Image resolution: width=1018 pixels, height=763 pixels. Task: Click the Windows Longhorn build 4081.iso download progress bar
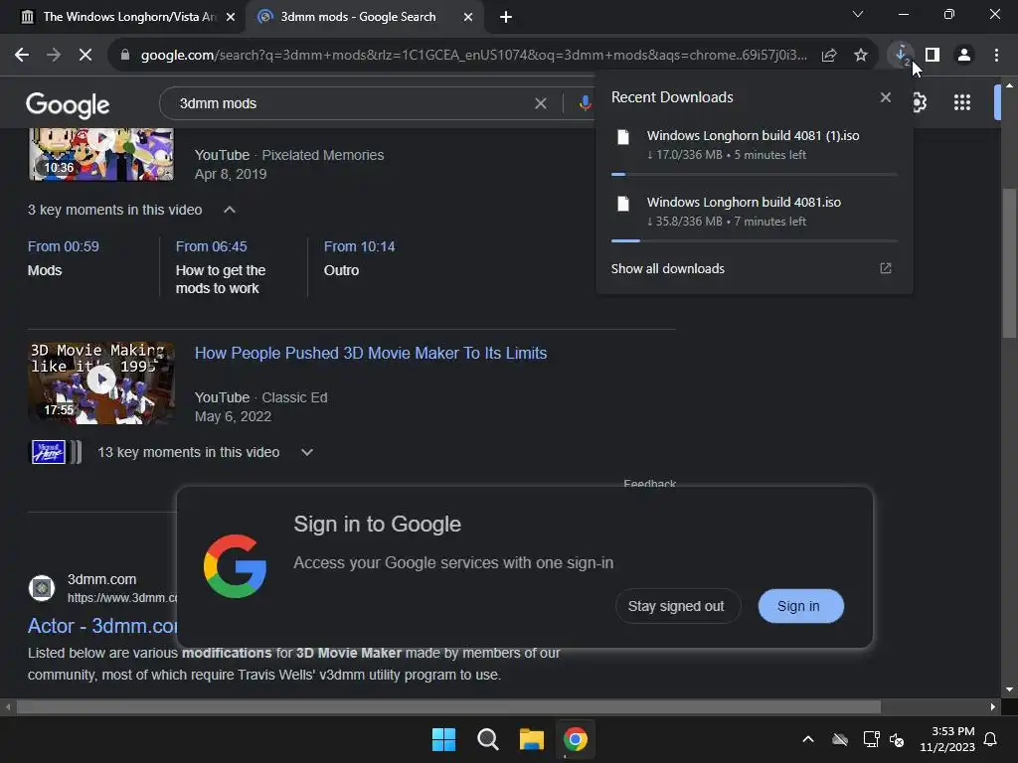[x=754, y=240]
